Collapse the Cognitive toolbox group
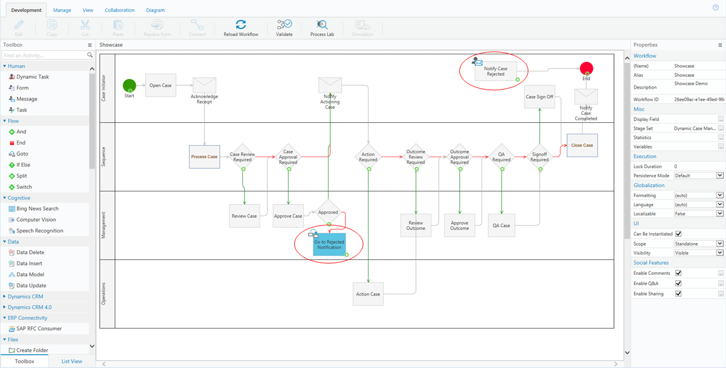 coord(5,198)
